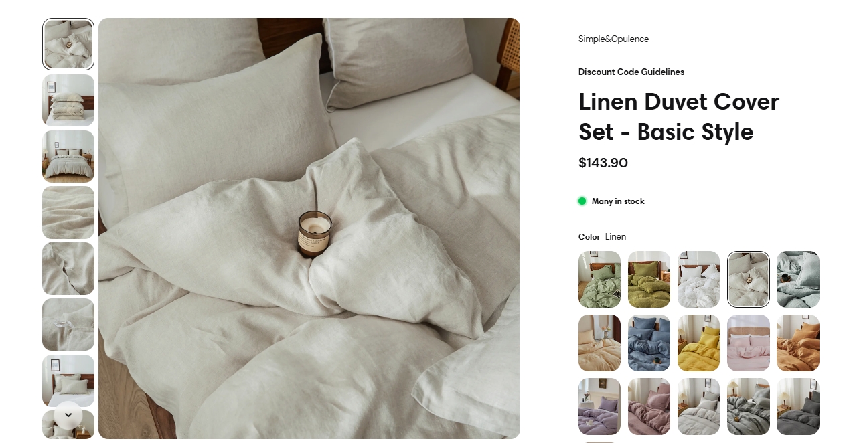Select the light pink color swatch
The image size is (857, 443).
749,343
